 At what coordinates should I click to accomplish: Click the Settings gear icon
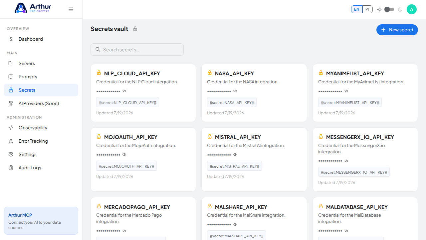[11, 154]
